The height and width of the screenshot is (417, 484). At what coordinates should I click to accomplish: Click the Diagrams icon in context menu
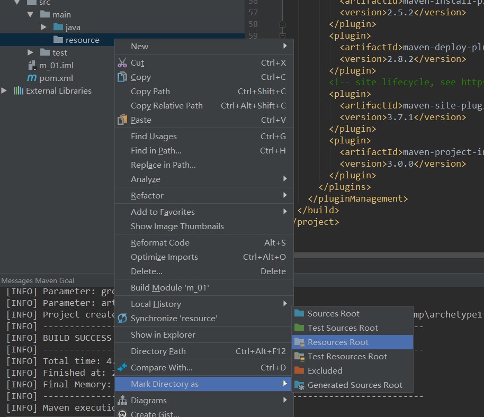click(x=122, y=401)
